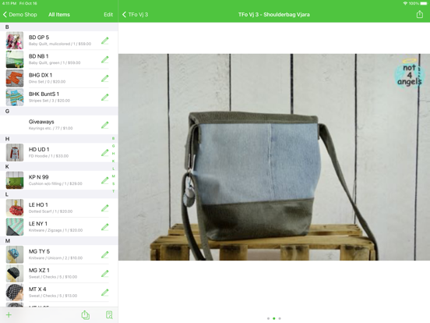Select 'Sweat / Checks / 5 / $10.00' text

pos(53,277)
